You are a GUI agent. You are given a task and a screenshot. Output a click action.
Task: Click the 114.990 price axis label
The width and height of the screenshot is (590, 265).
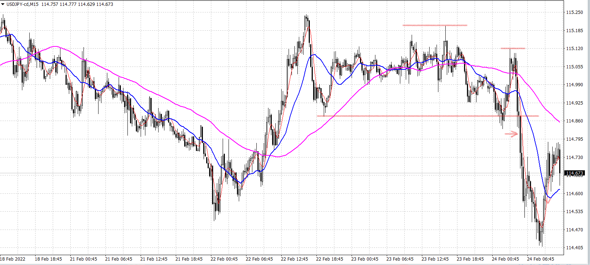click(574, 84)
